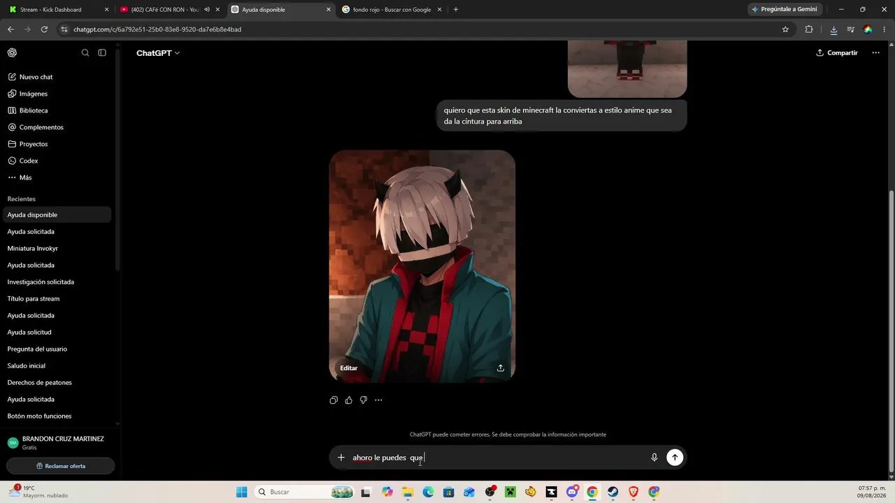The height and width of the screenshot is (503, 895).
Task: Select the current chat 'Ayuda disponible'
Action: (57, 215)
